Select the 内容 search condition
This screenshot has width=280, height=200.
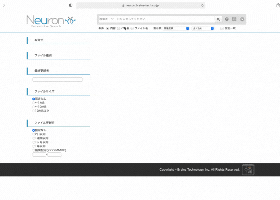tap(107, 28)
